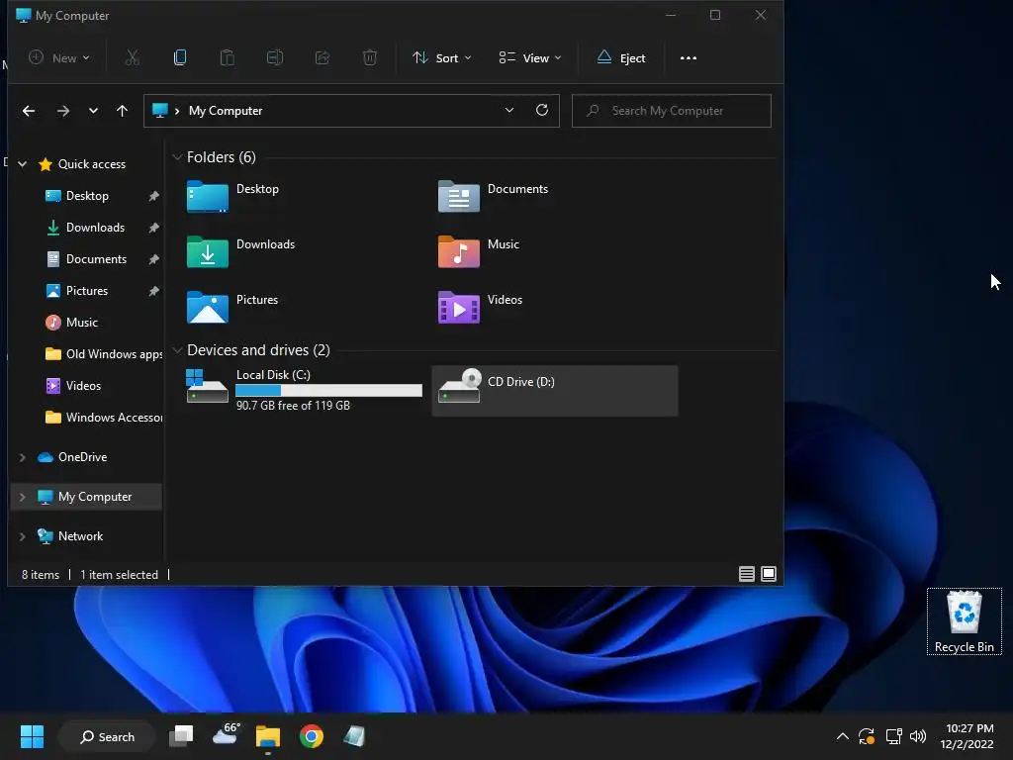
Task: Open address bar history dropdown
Action: tap(509, 110)
